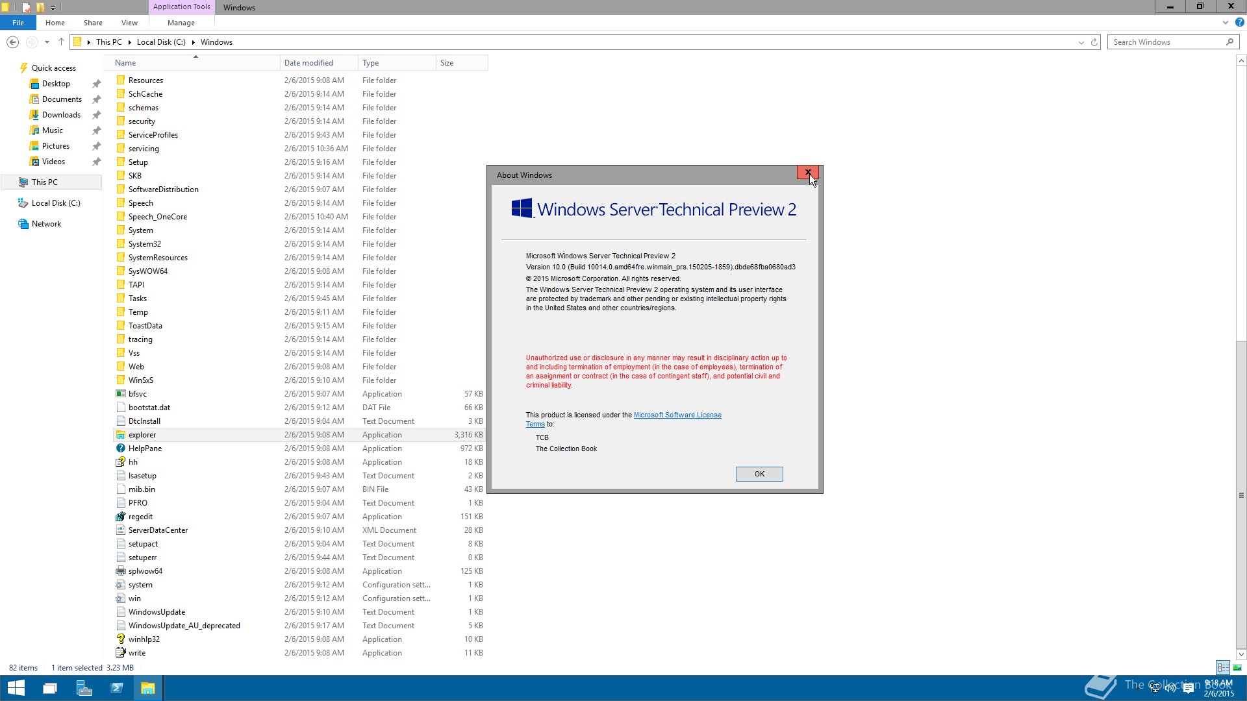This screenshot has width=1247, height=701.
Task: Open the address bar history dropdown
Action: coord(1081,42)
